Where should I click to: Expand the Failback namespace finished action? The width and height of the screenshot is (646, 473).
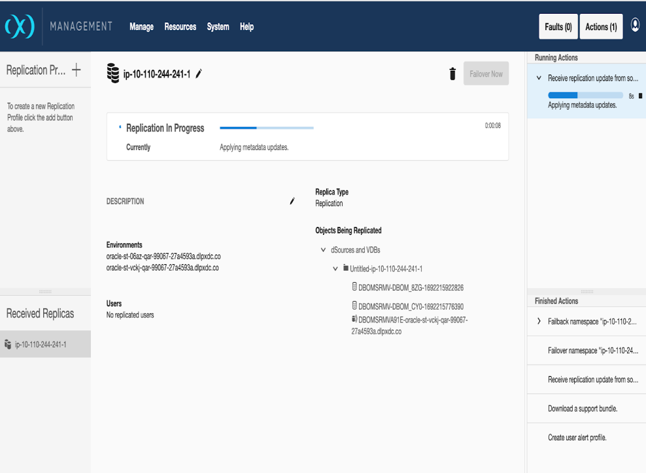point(539,321)
